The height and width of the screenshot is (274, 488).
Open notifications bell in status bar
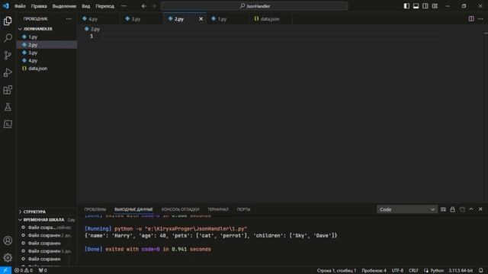(x=481, y=270)
